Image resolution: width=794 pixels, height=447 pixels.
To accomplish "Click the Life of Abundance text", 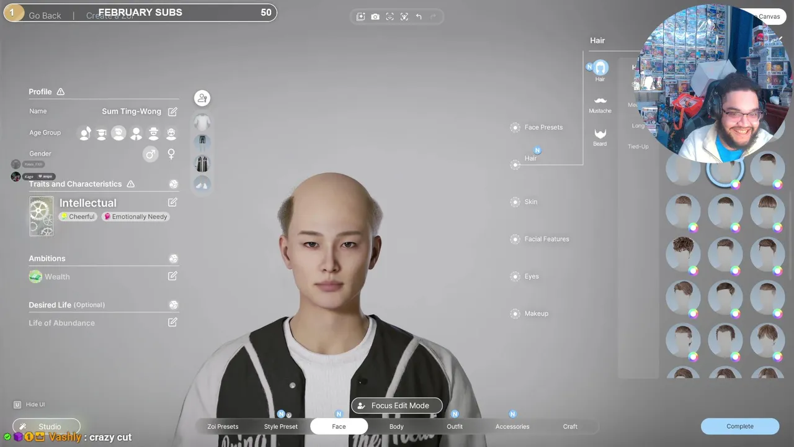I will pyautogui.click(x=61, y=323).
